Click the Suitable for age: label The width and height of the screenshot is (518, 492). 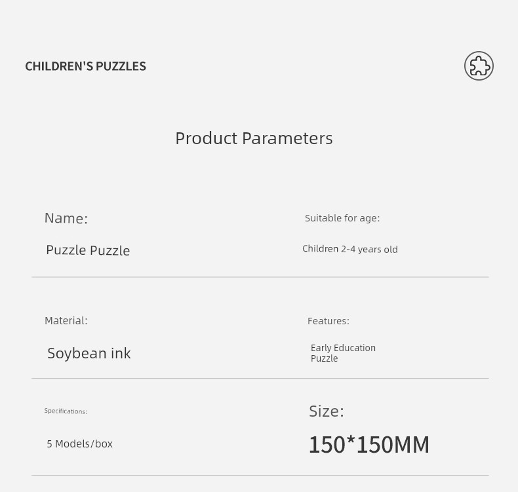point(342,218)
